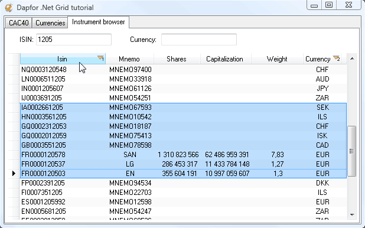Select the Instrument browser tab
The width and height of the screenshot is (365, 228).
(x=98, y=22)
